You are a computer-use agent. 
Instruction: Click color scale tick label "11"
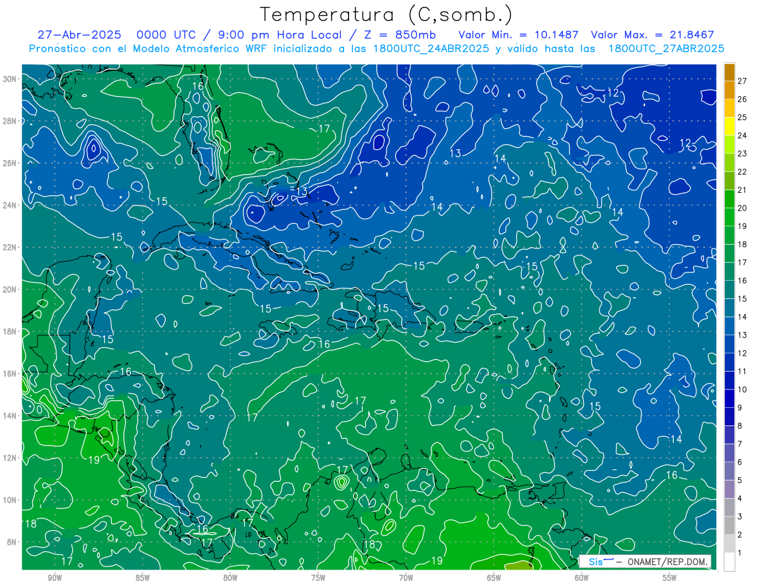(x=743, y=371)
